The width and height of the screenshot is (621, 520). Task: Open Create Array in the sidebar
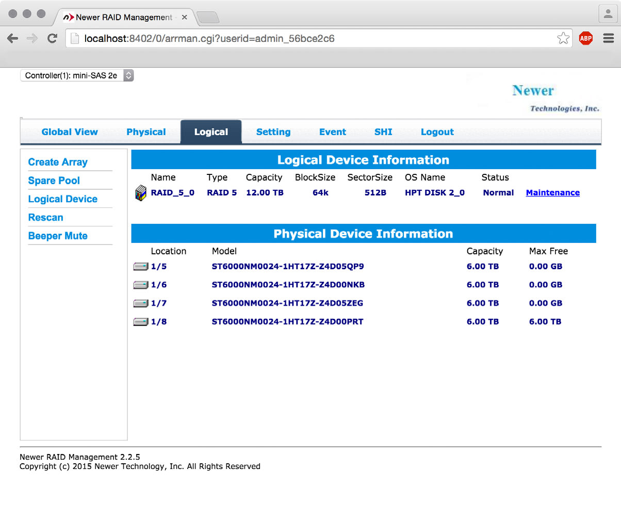(58, 161)
